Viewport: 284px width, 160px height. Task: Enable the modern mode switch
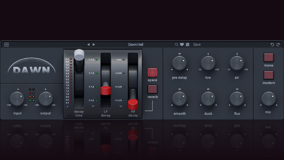(x=269, y=75)
